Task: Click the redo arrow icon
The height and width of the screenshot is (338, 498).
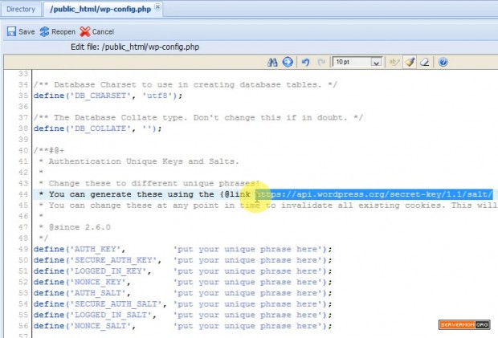Action: (x=321, y=62)
